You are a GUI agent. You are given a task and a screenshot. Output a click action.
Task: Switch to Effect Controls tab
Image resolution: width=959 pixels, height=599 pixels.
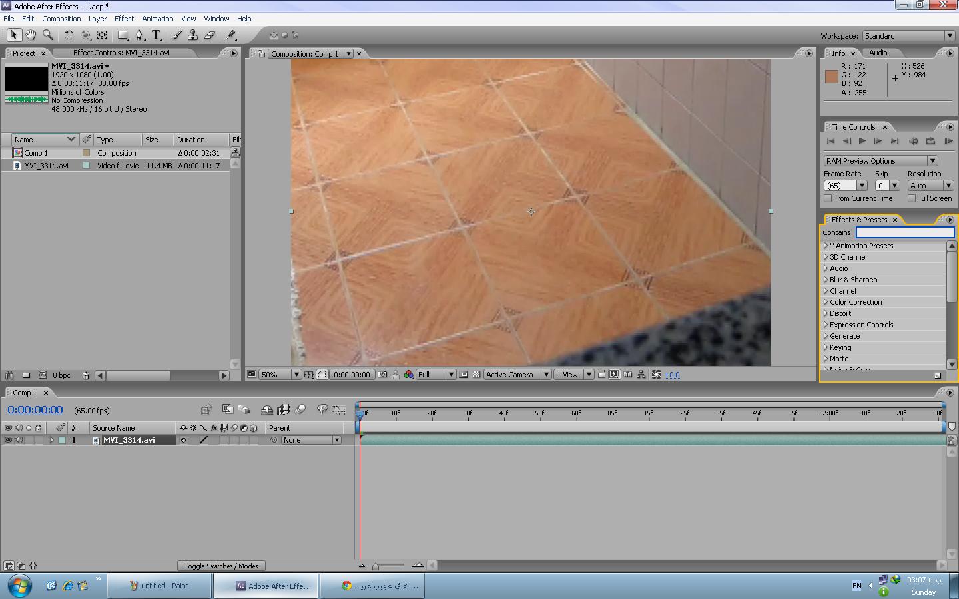(121, 53)
